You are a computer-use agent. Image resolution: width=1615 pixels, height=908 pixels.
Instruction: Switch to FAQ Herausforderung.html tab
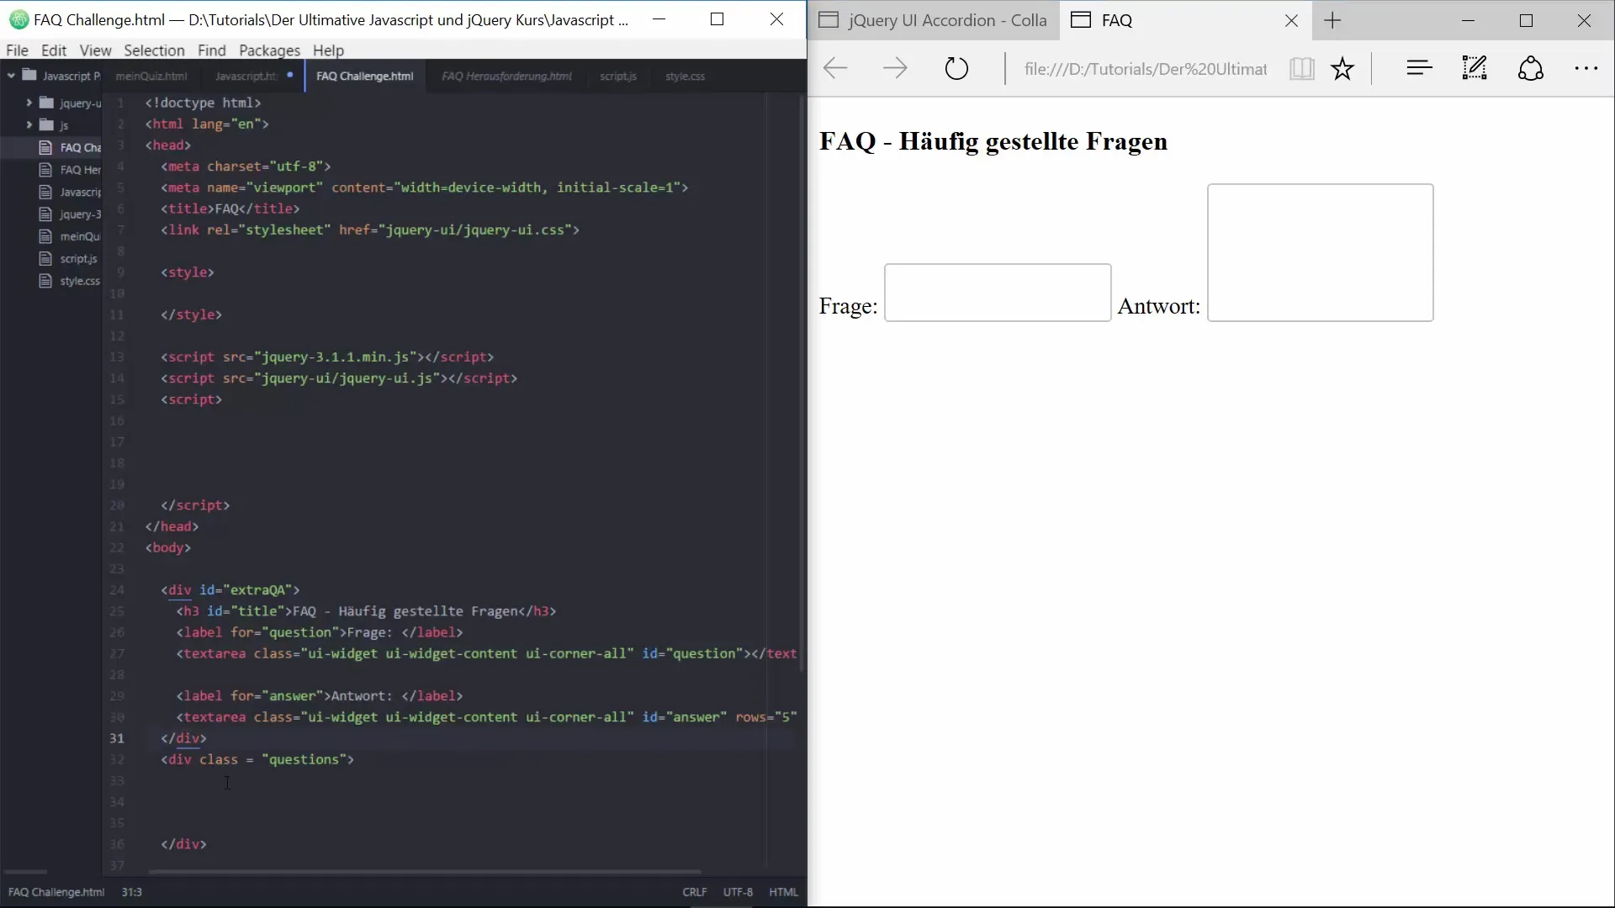click(506, 77)
